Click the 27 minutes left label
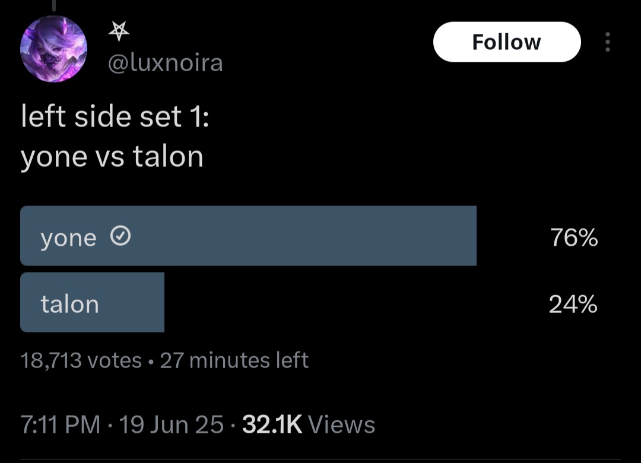This screenshot has height=463, width=641. click(x=234, y=360)
